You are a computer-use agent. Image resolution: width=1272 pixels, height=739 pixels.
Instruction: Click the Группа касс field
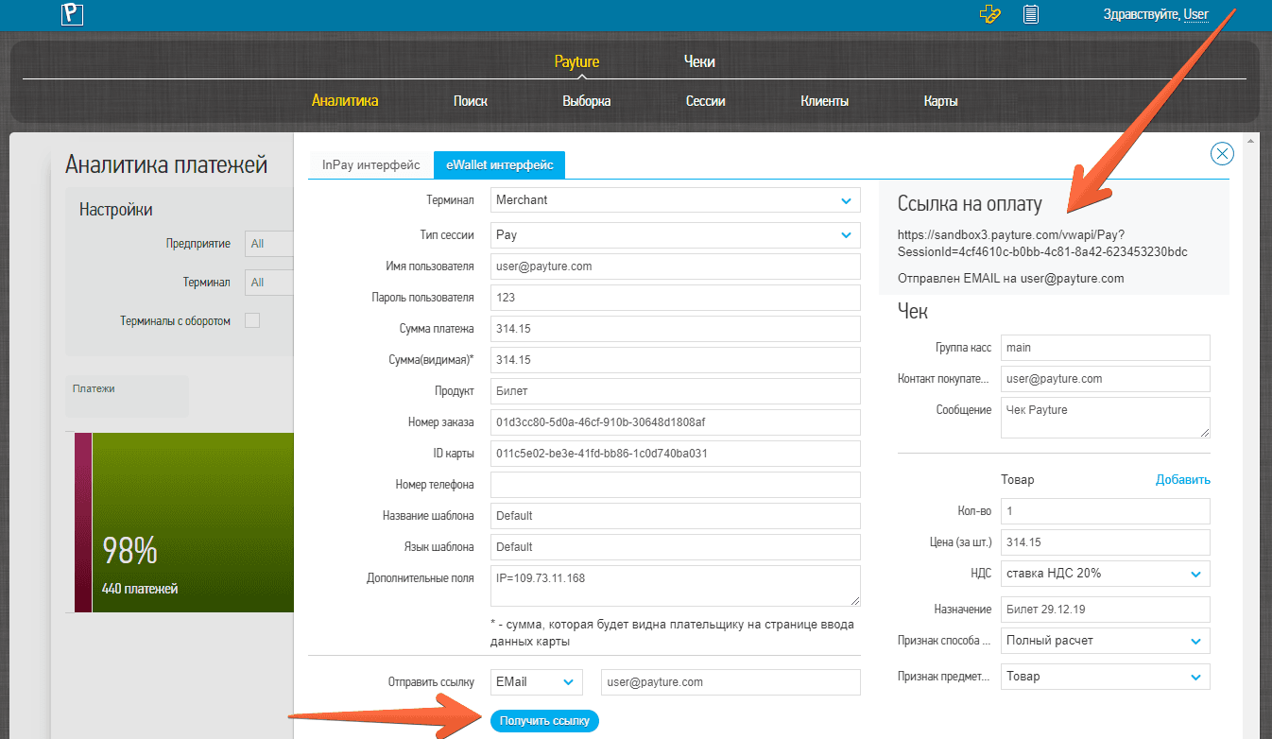click(x=1106, y=348)
